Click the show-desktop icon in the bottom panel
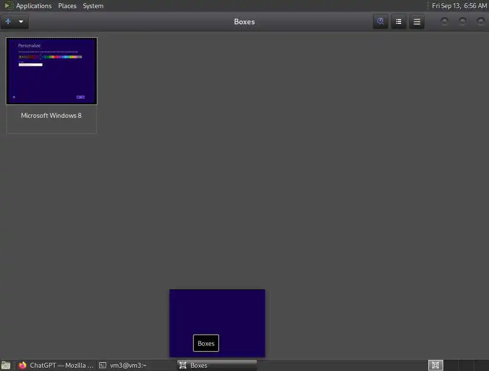This screenshot has height=371, width=489. click(6, 365)
